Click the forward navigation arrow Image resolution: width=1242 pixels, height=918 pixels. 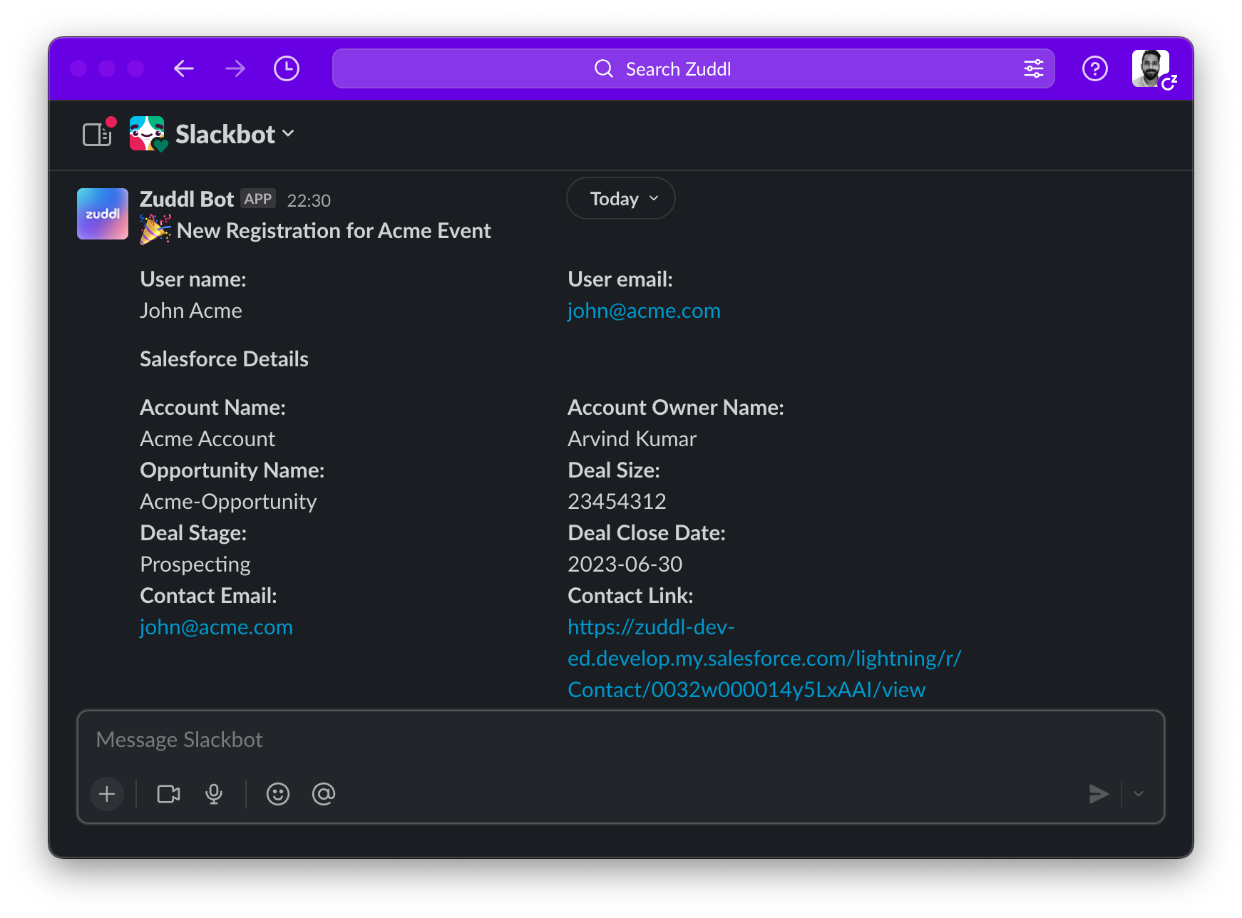click(235, 68)
